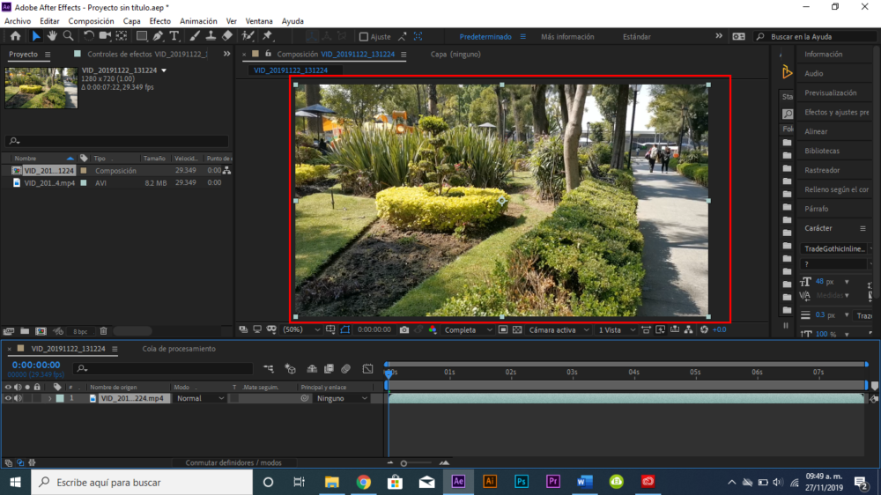Select the Puppet Pin tool
881x495 pixels.
[x=267, y=36]
